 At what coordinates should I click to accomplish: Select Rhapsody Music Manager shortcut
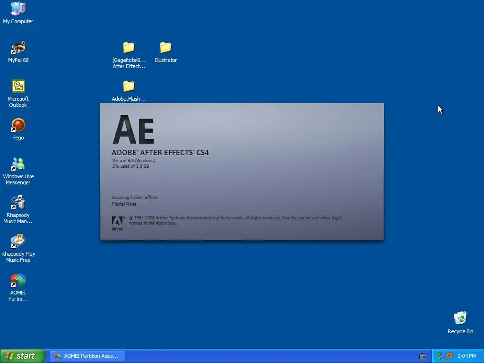[18, 209]
